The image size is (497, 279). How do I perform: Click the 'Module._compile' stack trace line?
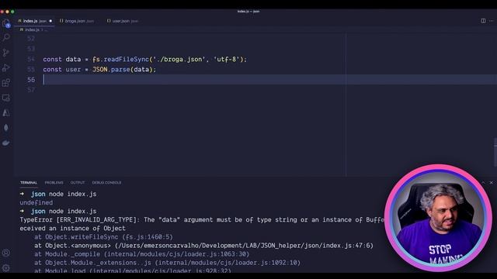141,254
